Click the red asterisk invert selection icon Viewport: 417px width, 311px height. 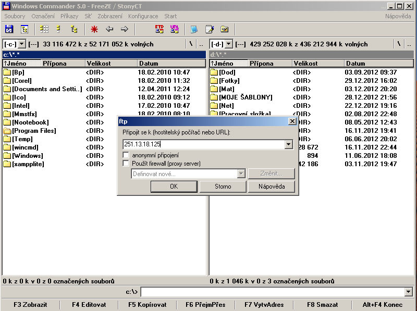(94, 29)
